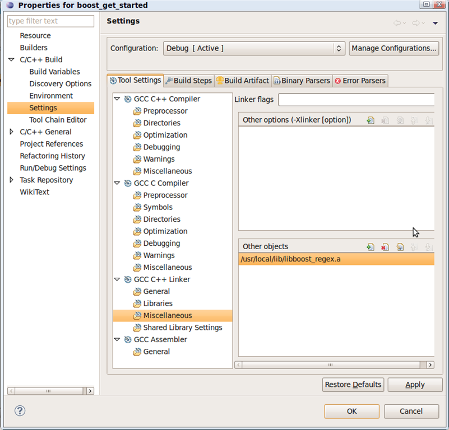Expand the Task Repository category
The width and height of the screenshot is (449, 430).
click(11, 180)
